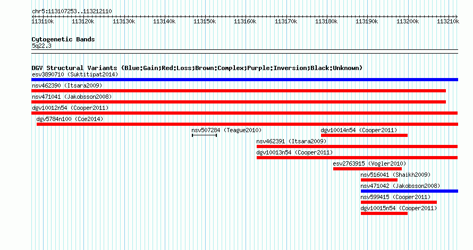Select the red nsv462390 loss bar
Viewport: 473px width, 250px height.
[x=239, y=91]
